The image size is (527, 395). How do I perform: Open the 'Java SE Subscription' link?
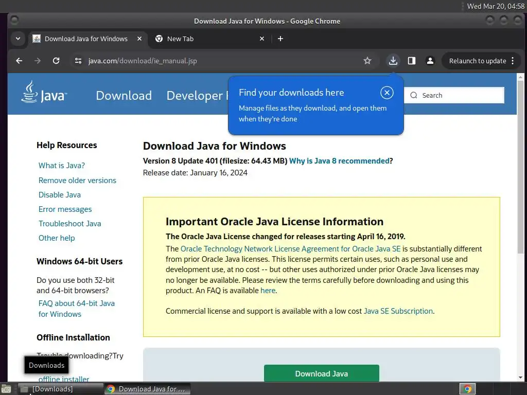pyautogui.click(x=398, y=311)
